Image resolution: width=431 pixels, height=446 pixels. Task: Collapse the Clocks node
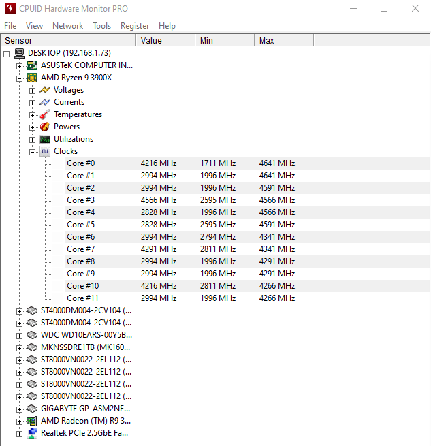32,152
